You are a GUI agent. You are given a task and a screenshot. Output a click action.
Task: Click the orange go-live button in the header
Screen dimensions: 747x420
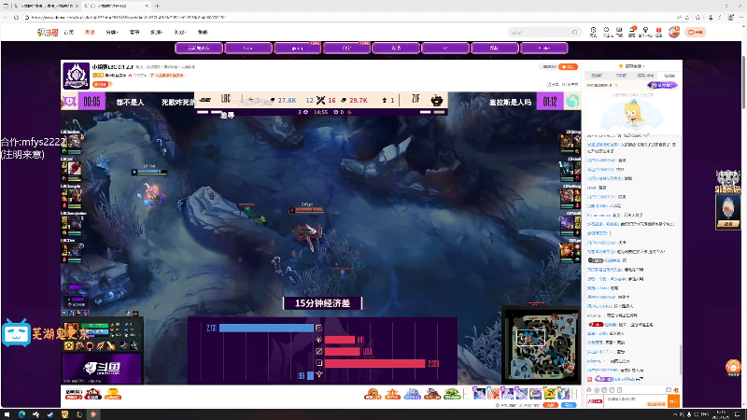(x=695, y=32)
